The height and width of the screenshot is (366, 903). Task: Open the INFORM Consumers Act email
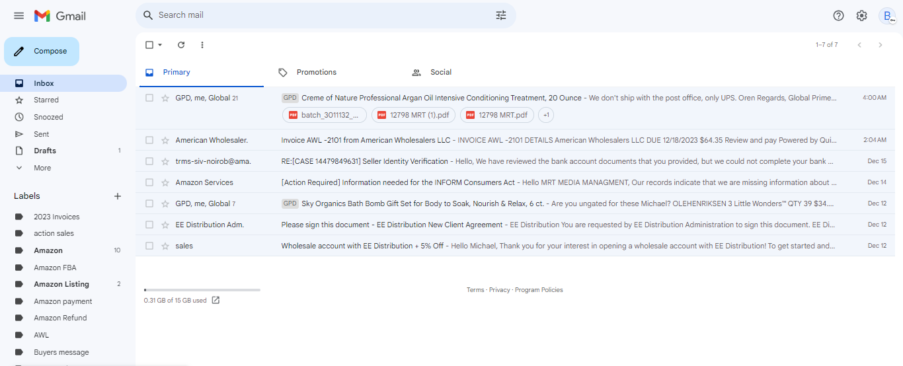519,182
